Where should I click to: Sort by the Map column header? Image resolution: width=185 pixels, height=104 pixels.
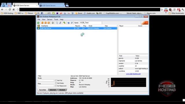pyautogui.click(x=110, y=26)
